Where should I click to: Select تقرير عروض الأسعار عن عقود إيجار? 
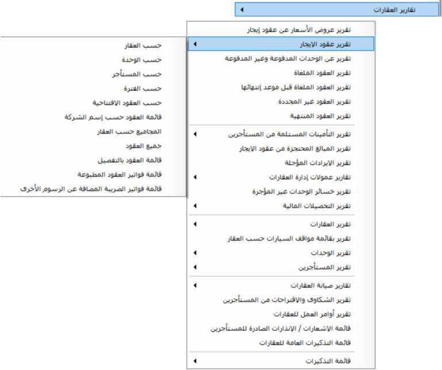281,30
